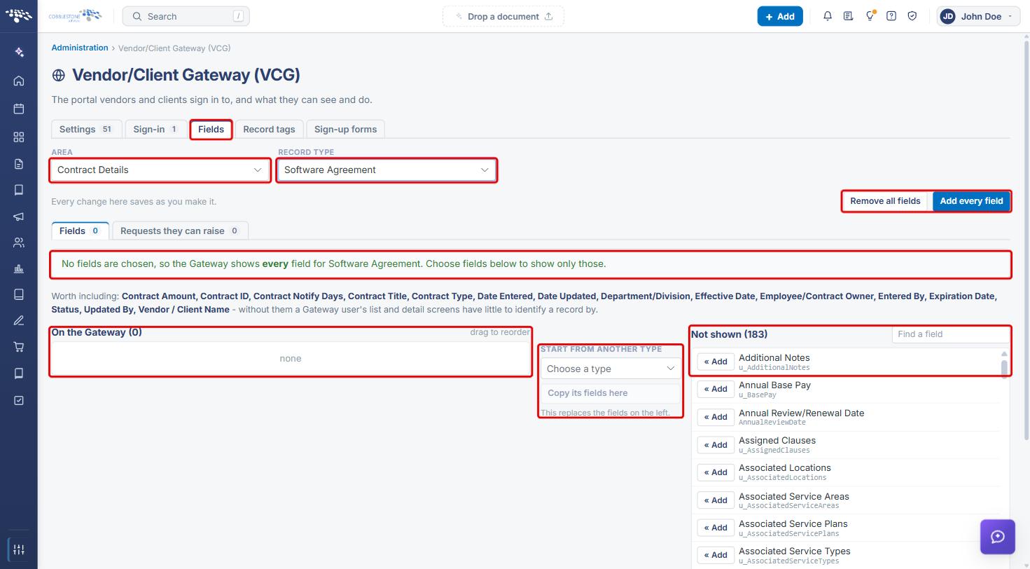Click the Drop a document upload area
The width and height of the screenshot is (1030, 569).
[x=503, y=16]
